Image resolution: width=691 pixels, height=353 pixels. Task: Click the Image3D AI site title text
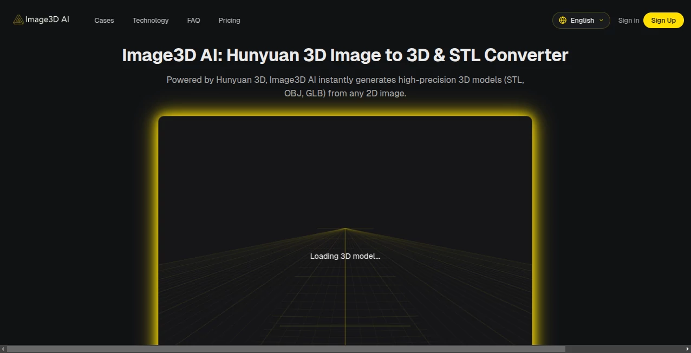point(47,19)
